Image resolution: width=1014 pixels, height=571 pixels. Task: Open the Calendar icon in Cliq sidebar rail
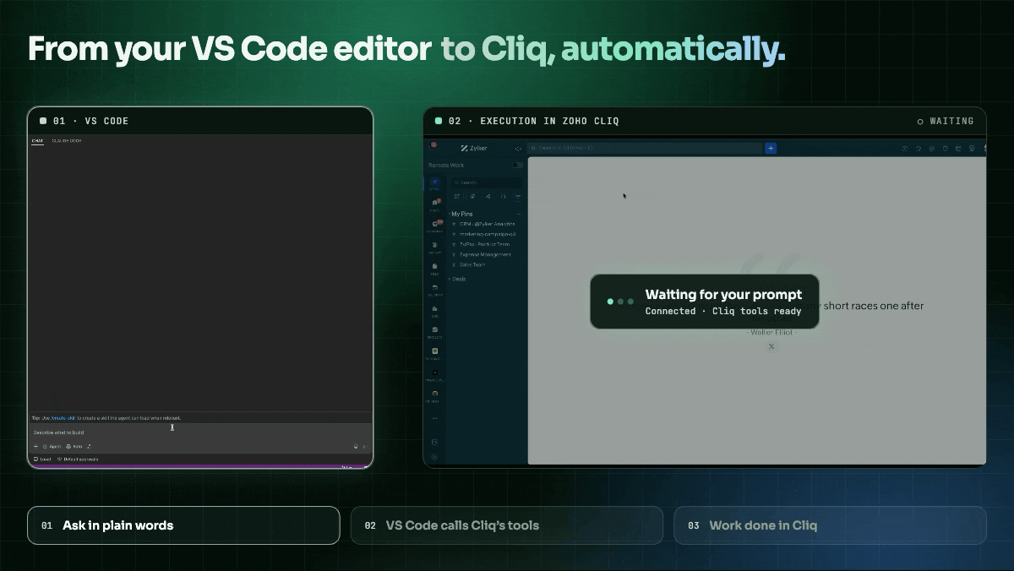434,288
